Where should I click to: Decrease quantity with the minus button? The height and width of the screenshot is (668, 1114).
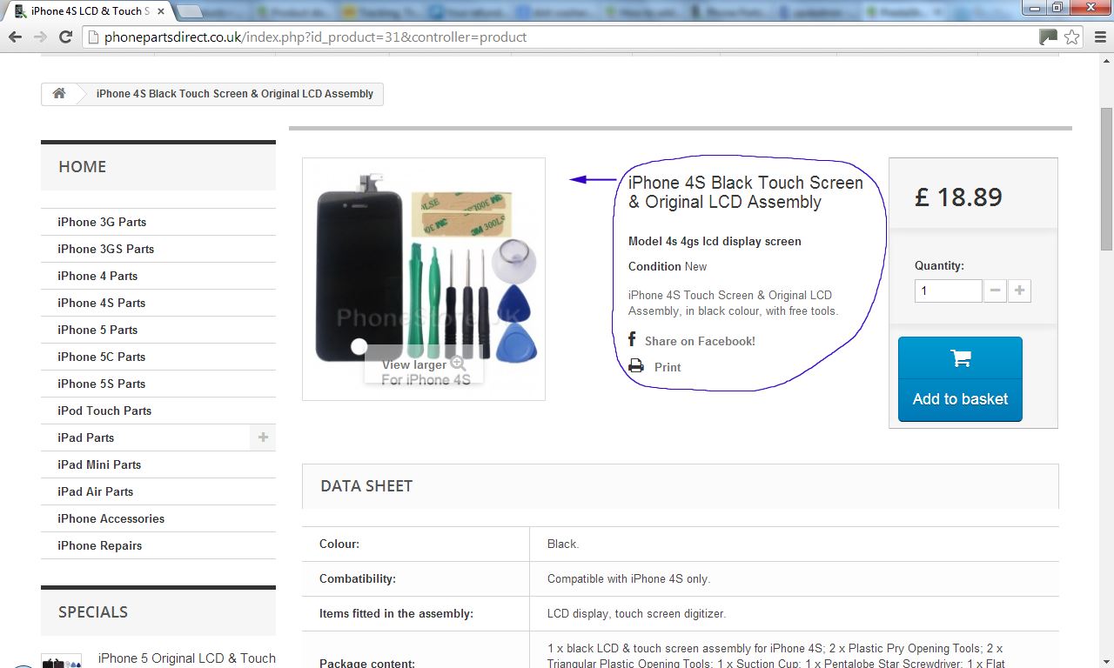995,291
